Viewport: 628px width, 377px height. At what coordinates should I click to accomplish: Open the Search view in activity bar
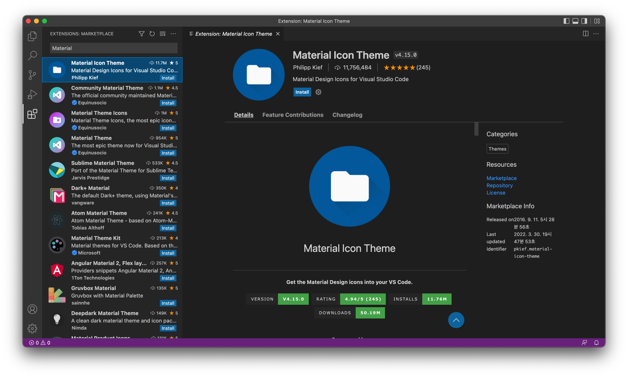click(x=32, y=55)
